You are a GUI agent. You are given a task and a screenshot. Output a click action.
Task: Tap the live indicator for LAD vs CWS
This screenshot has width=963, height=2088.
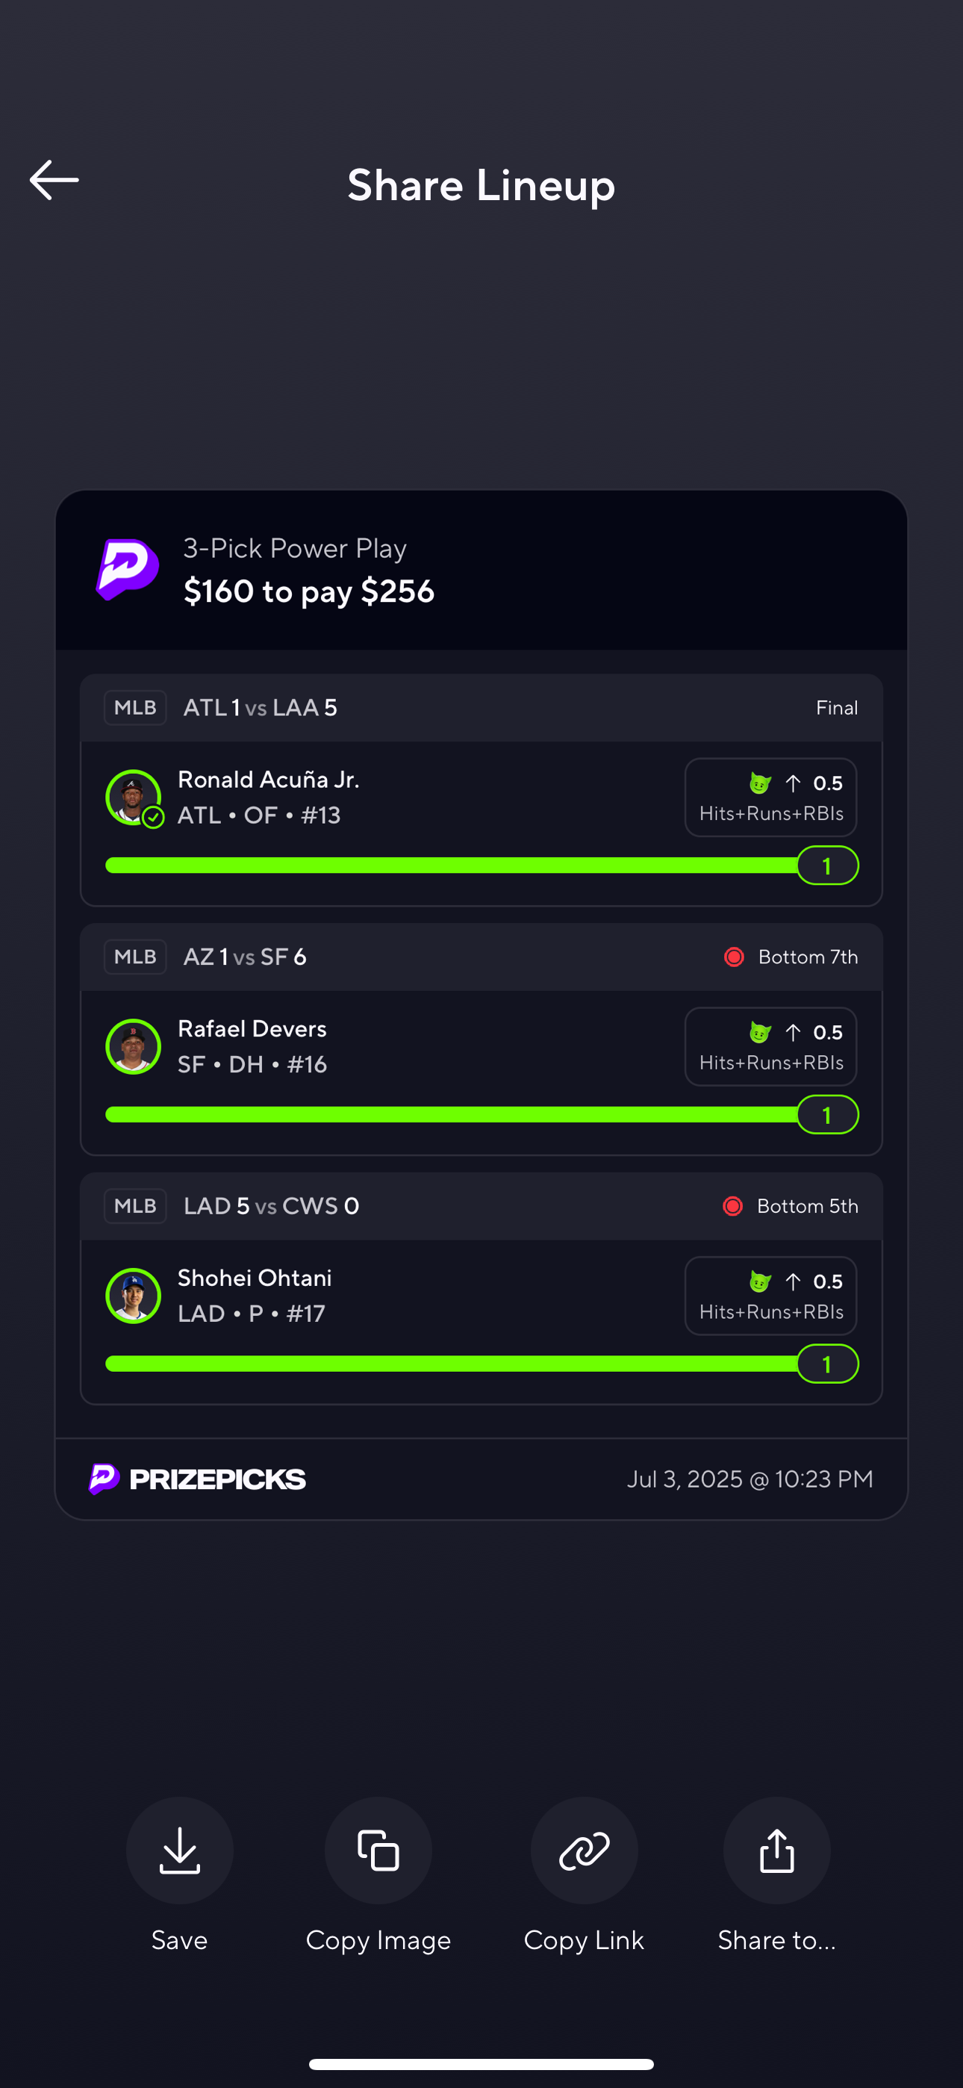(732, 1206)
